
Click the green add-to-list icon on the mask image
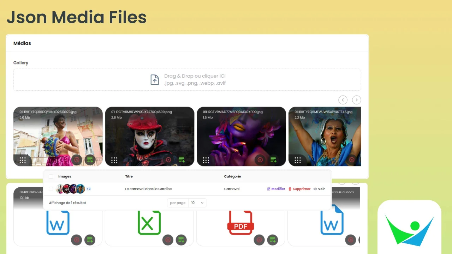pyautogui.click(x=182, y=159)
